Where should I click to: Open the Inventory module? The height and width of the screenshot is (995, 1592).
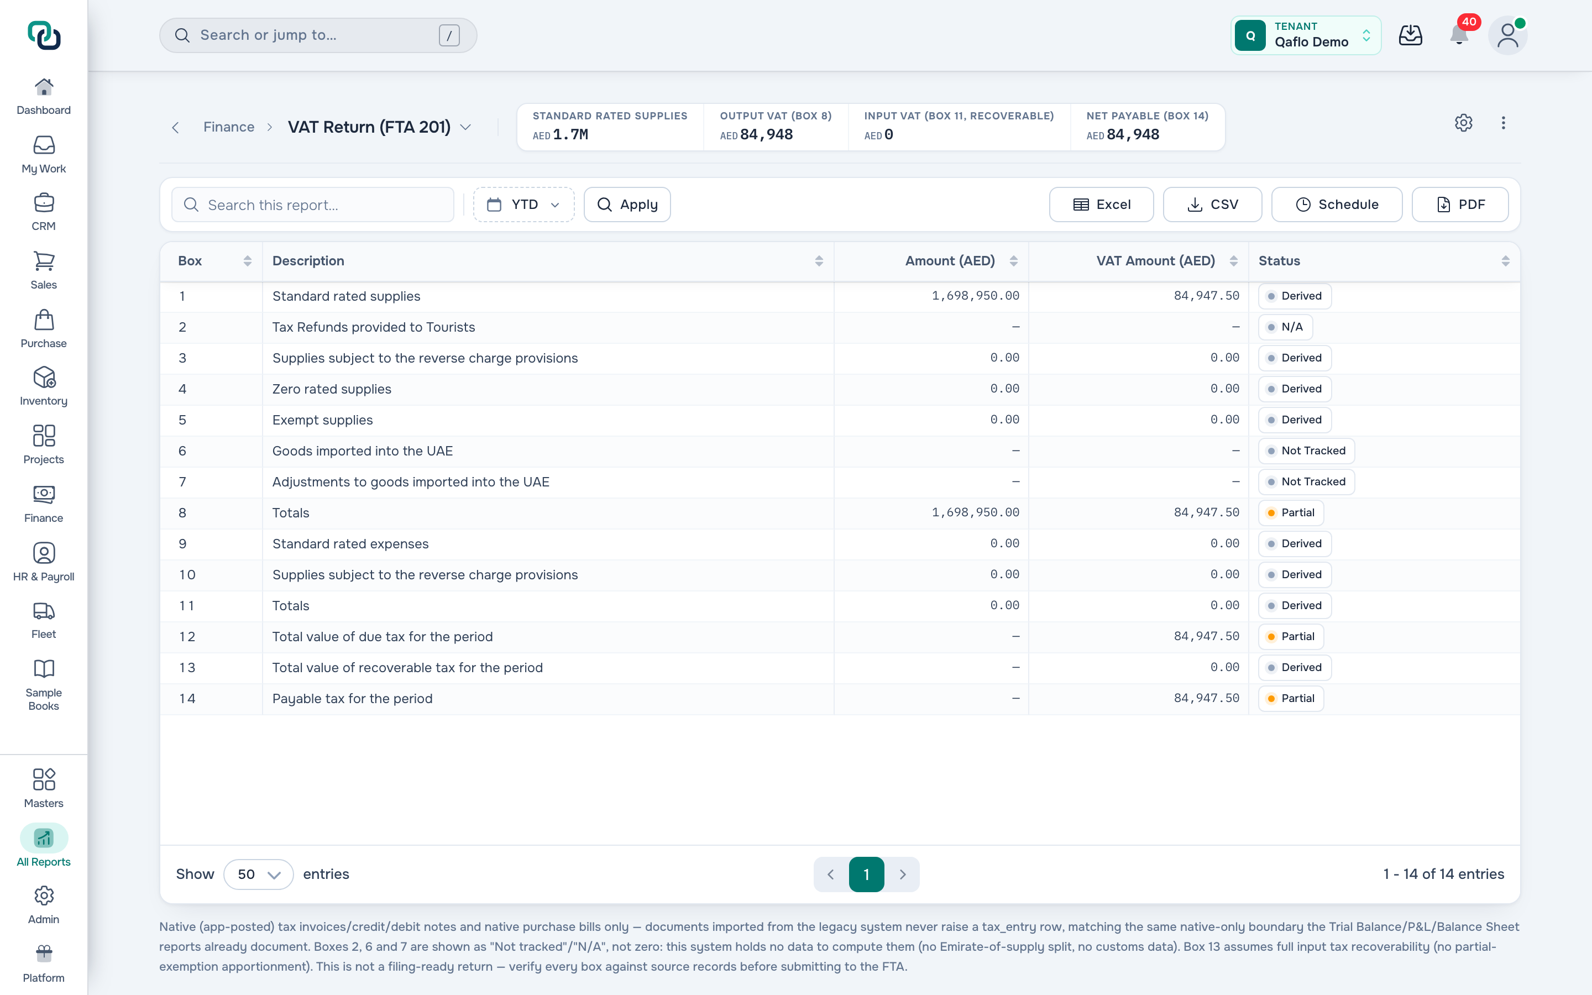click(44, 387)
